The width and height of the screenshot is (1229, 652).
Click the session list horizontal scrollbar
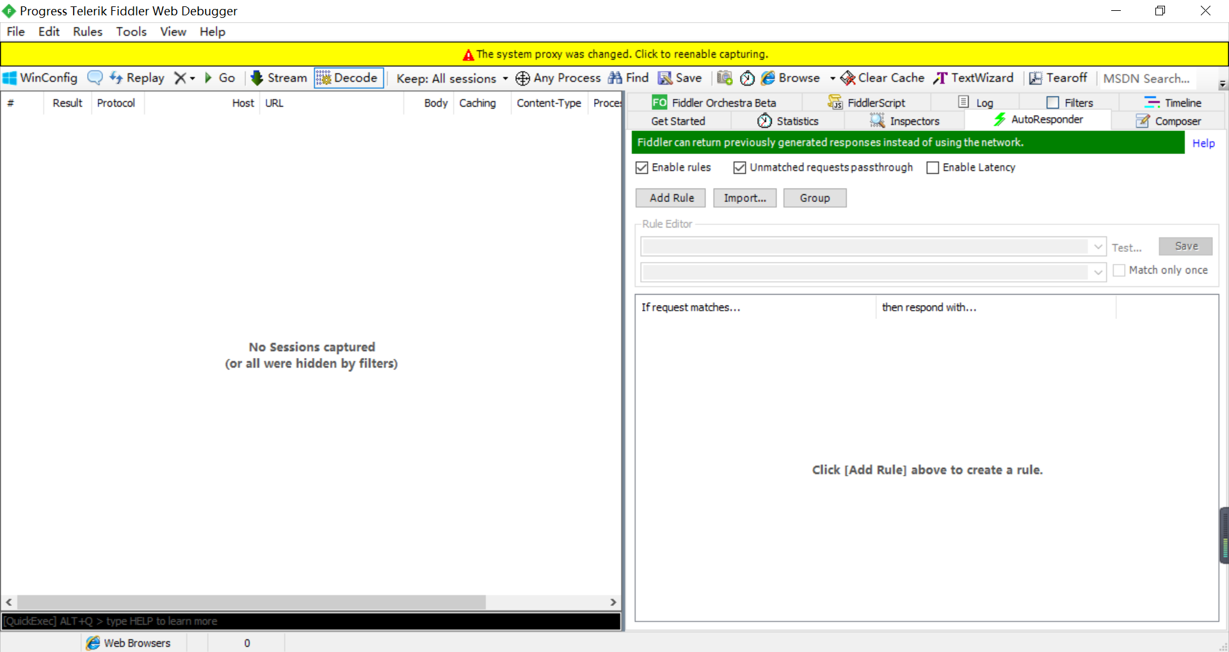pos(252,602)
